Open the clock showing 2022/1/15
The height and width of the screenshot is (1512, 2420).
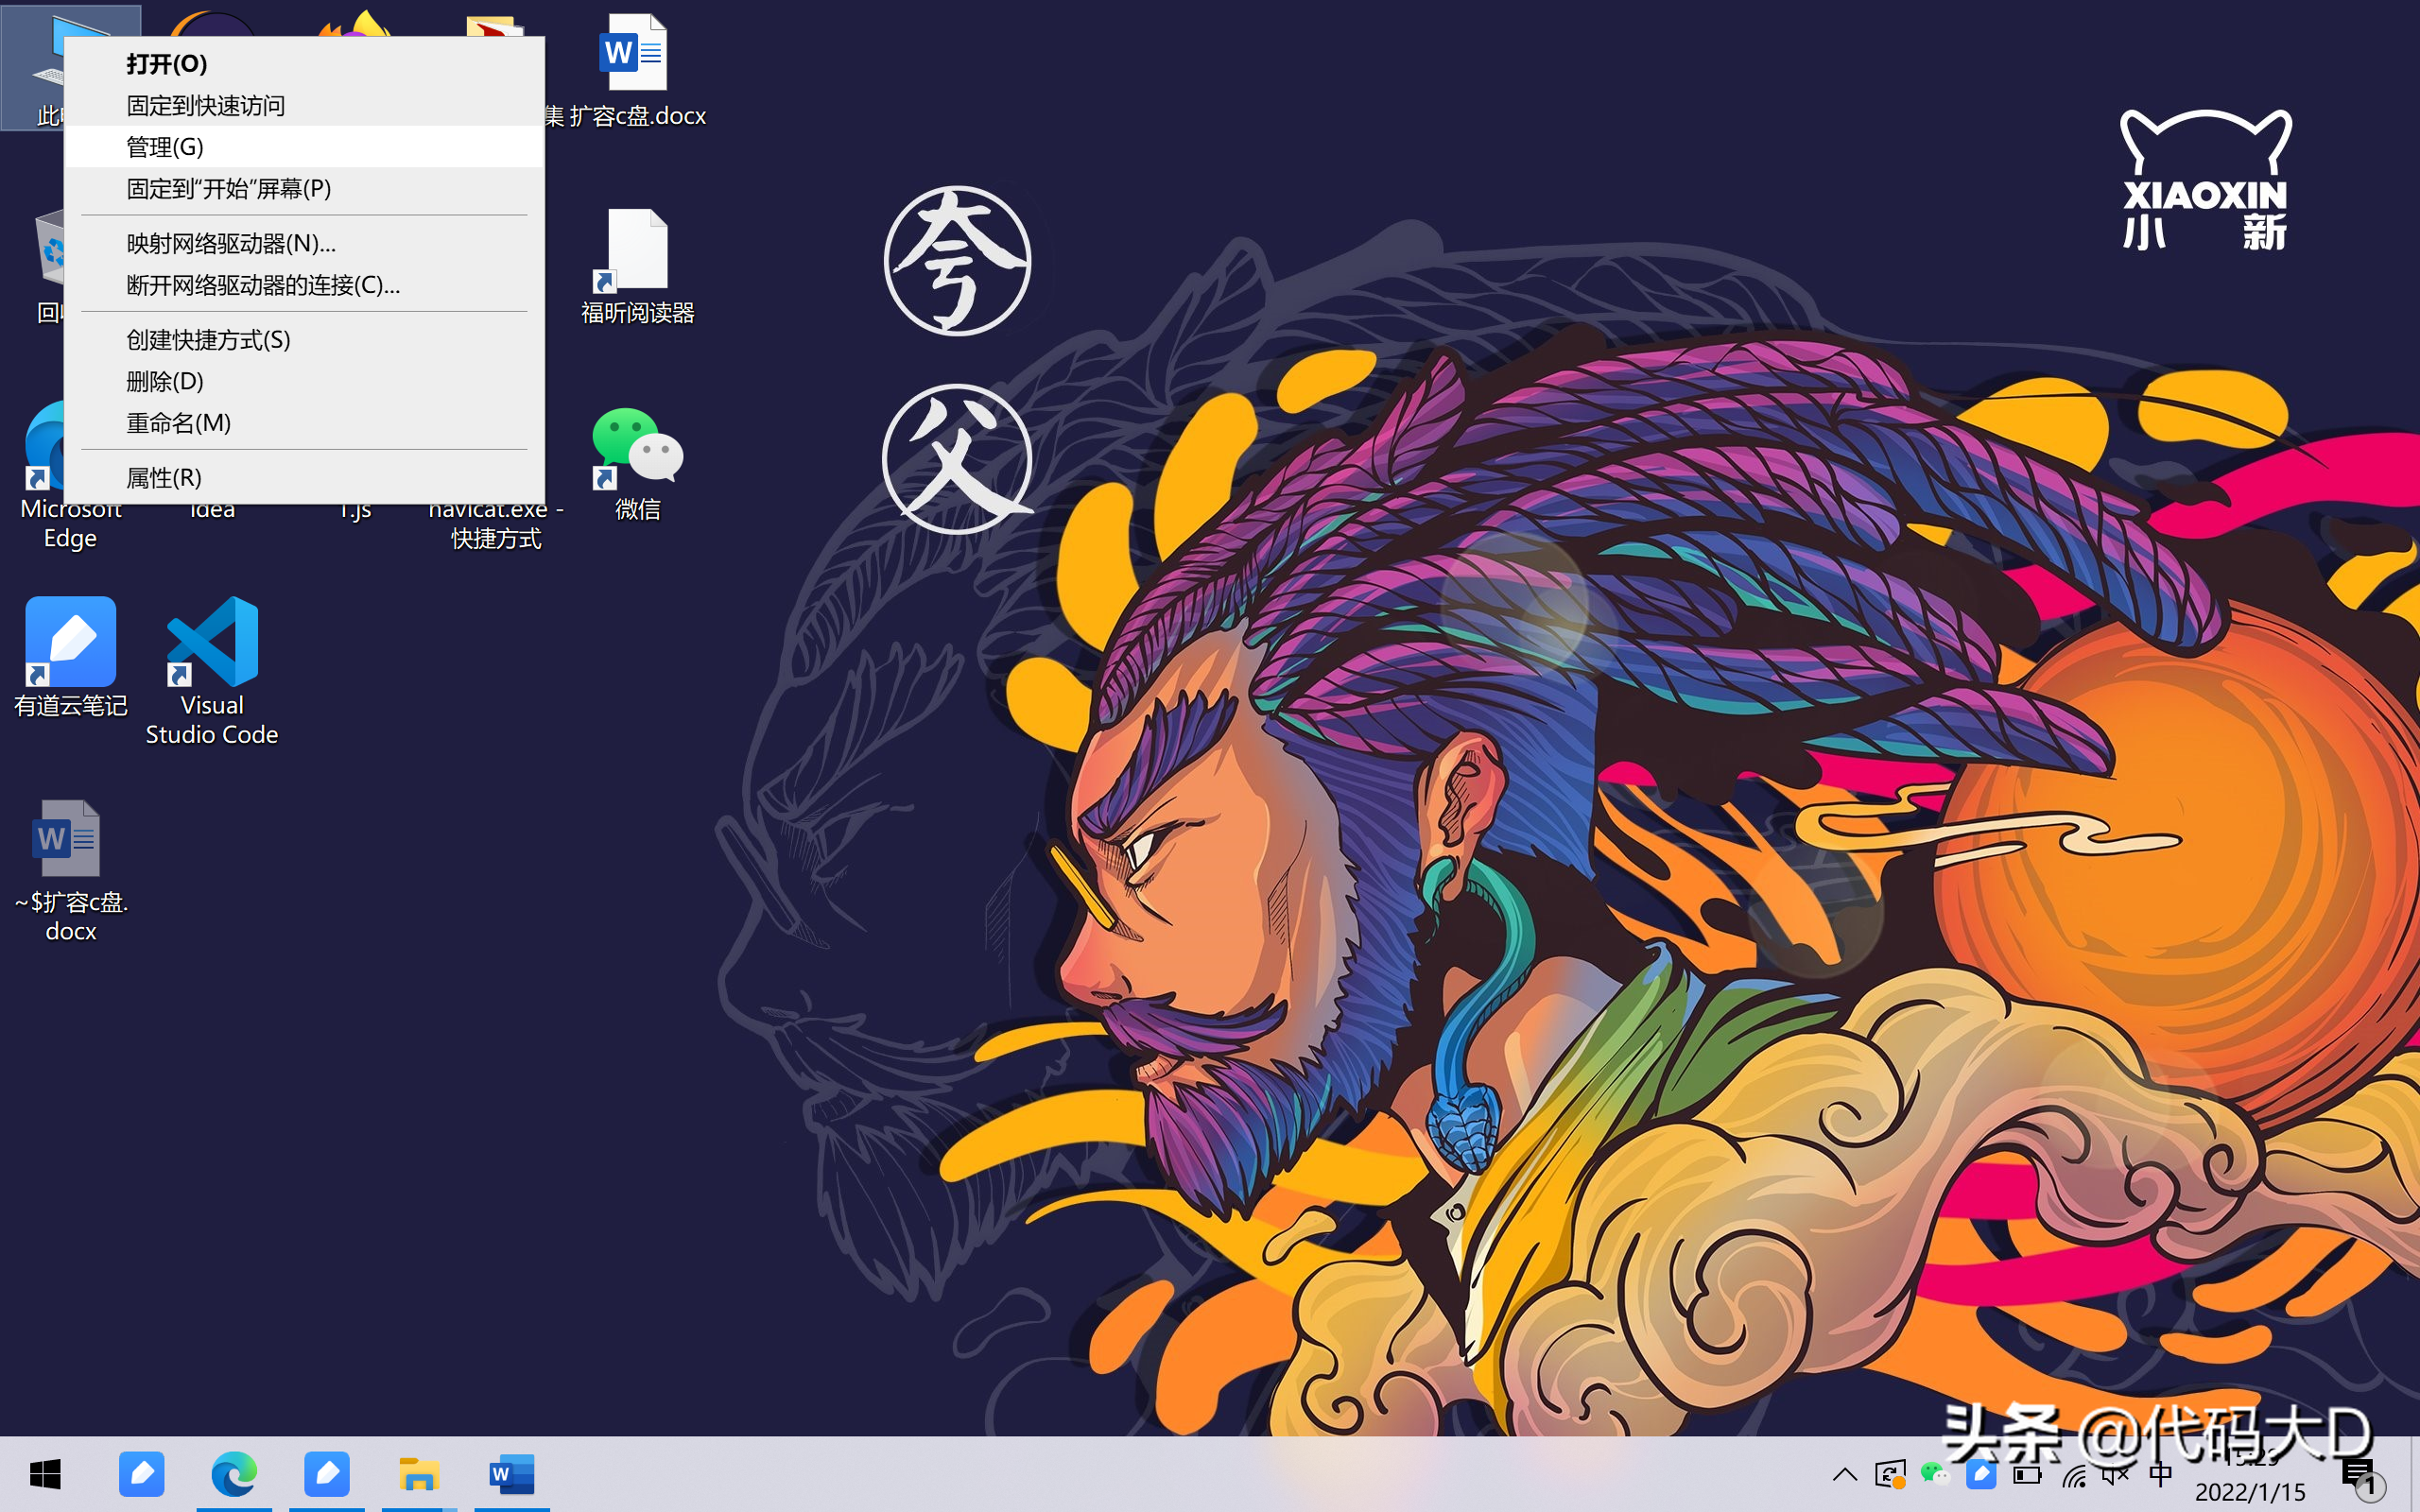(x=2250, y=1476)
